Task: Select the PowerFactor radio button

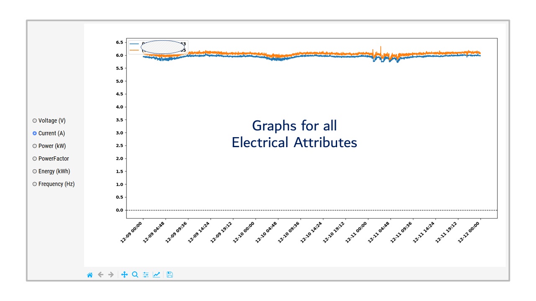Action: 35,159
